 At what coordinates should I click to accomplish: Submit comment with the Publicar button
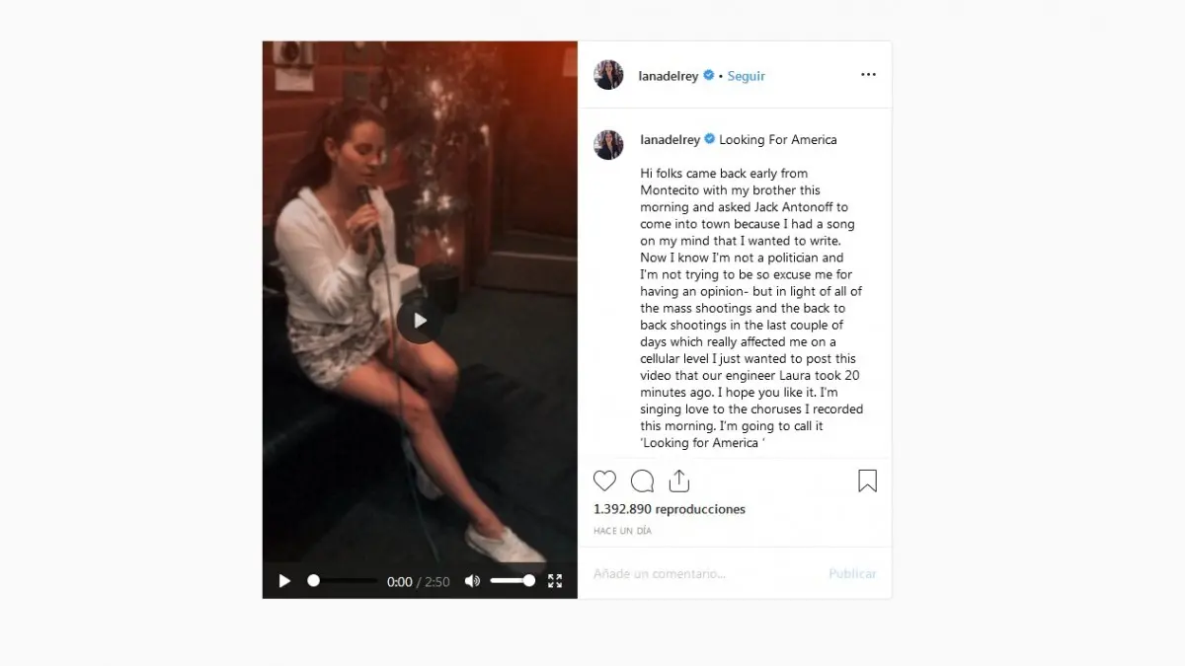click(852, 573)
